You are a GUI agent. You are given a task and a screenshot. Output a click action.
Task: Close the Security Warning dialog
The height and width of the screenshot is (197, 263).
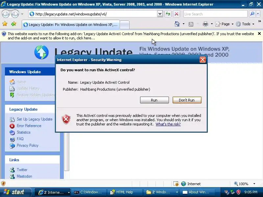click(x=203, y=60)
